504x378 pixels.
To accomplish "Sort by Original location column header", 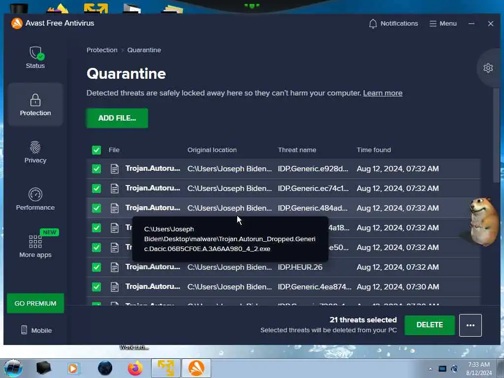I will click(212, 150).
